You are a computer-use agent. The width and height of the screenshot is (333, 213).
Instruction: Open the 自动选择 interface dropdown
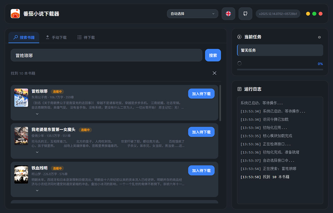tap(192, 14)
